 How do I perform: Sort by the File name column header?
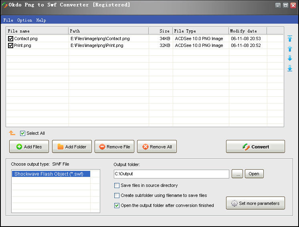37,31
